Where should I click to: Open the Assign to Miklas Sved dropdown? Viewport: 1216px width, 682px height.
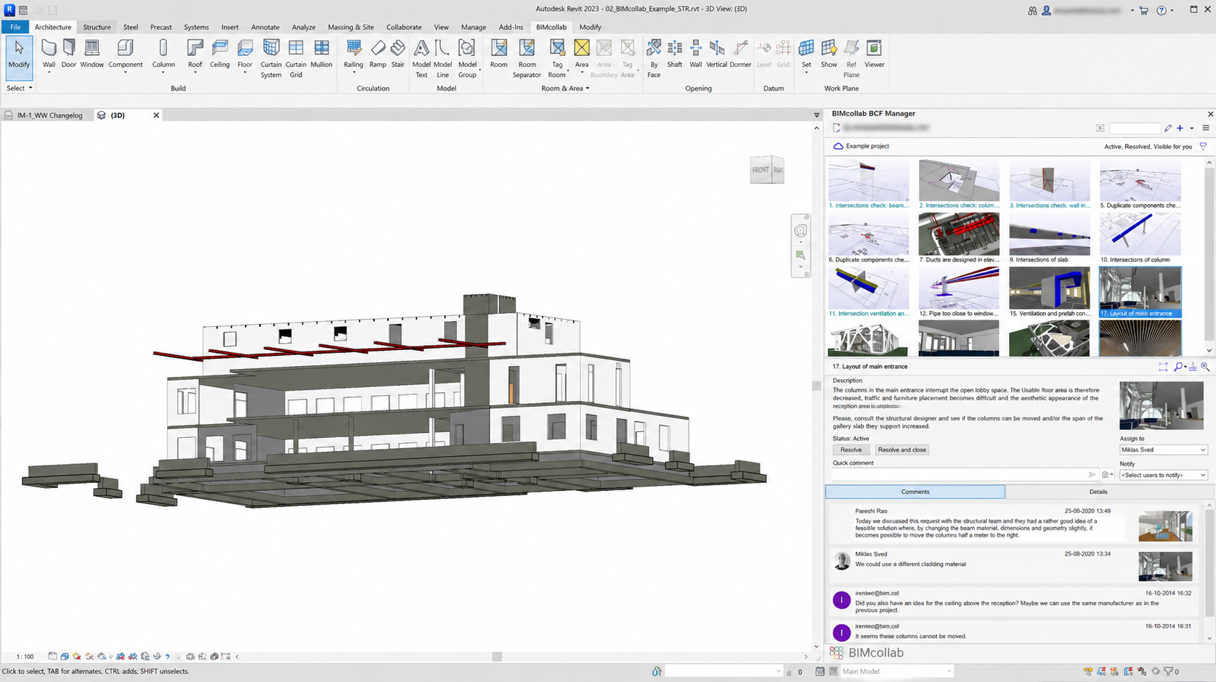pyautogui.click(x=1163, y=450)
